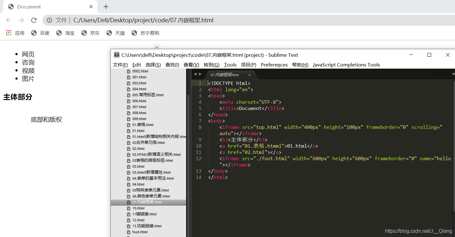455x237 pixels.
Task: Open foot.html in the sidebar
Action: tap(140, 232)
